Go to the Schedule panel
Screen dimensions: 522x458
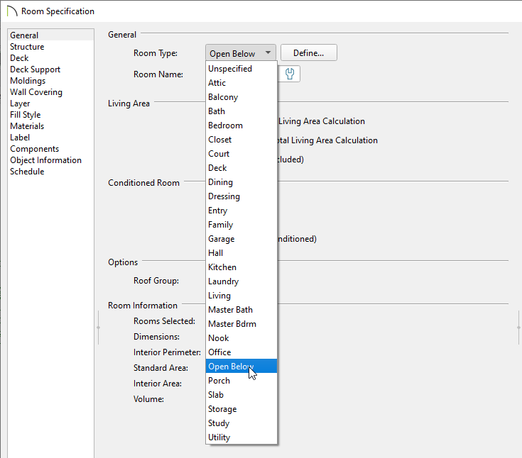click(50, 171)
